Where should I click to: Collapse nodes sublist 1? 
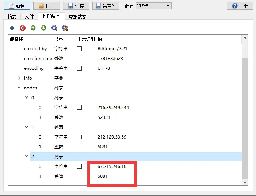[26, 127]
